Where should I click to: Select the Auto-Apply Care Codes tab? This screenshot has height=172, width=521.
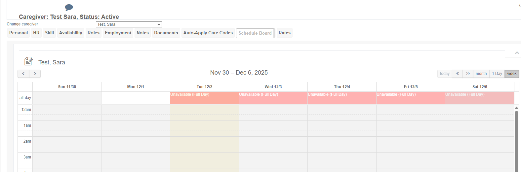tap(208, 33)
